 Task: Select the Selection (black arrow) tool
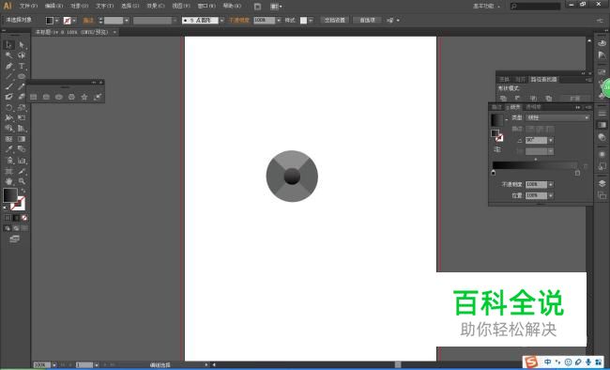[x=9, y=45]
